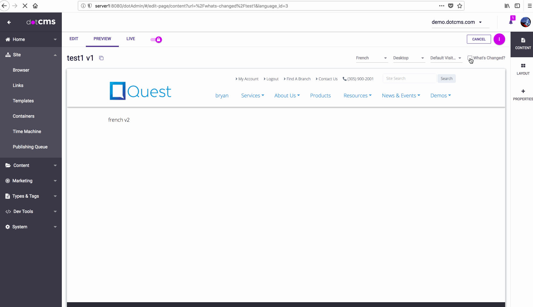This screenshot has height=307, width=533.
Task: Open the French language dropdown
Action: (x=371, y=58)
